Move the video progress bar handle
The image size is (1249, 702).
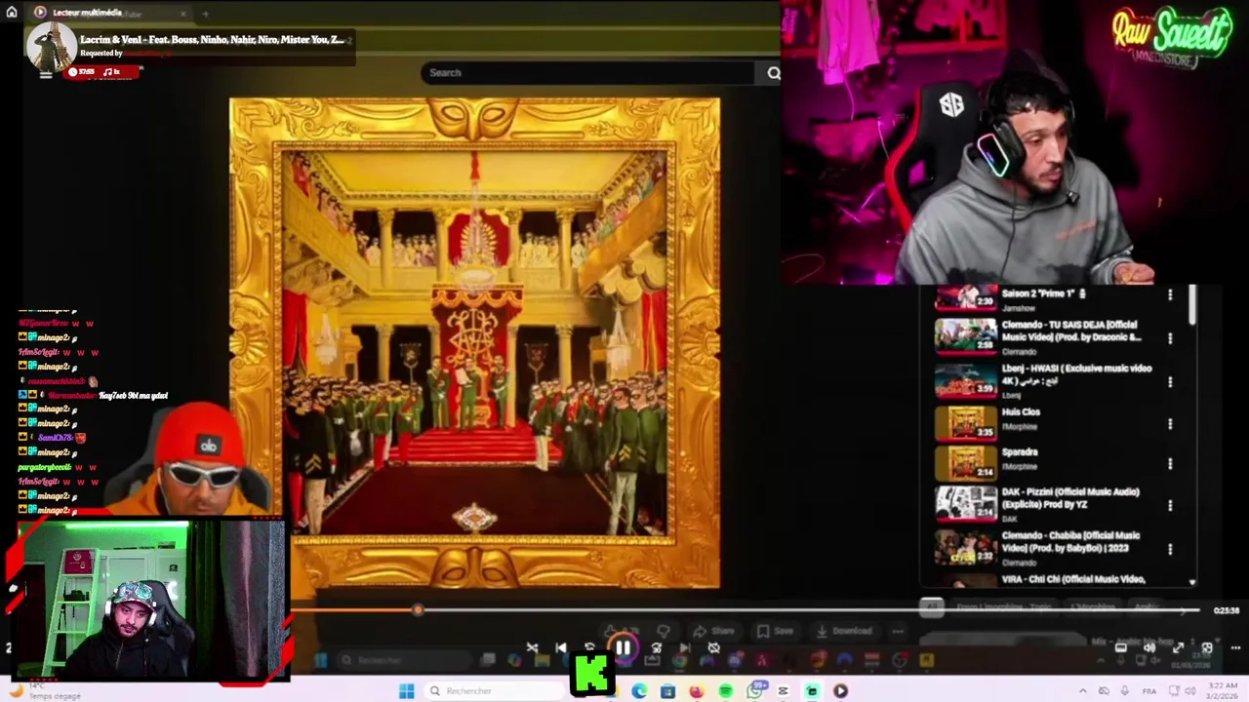418,610
